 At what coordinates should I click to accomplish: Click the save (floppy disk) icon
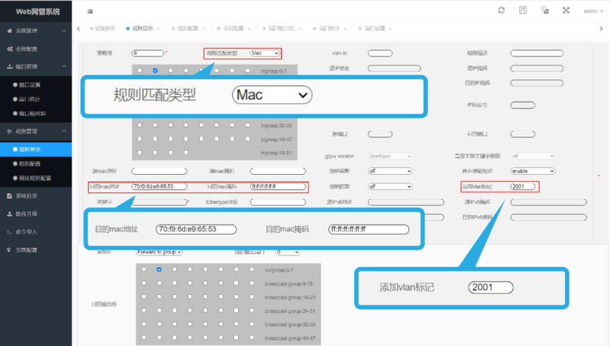(x=523, y=10)
